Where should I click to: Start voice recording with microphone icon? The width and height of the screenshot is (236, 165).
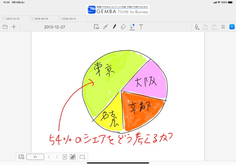pos(196,27)
